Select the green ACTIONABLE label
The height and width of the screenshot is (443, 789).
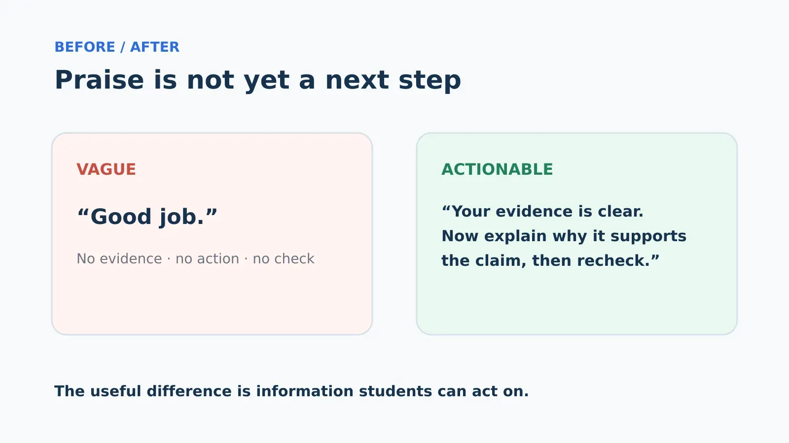click(x=497, y=169)
